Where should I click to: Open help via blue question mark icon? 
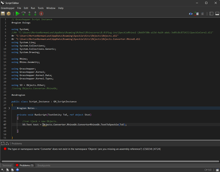[18, 170]
